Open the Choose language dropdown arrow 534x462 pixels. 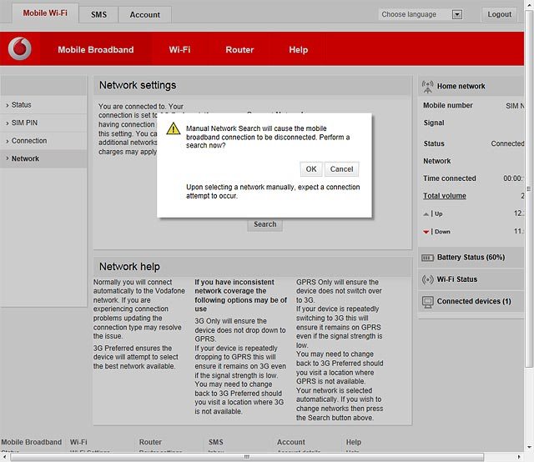pyautogui.click(x=457, y=14)
